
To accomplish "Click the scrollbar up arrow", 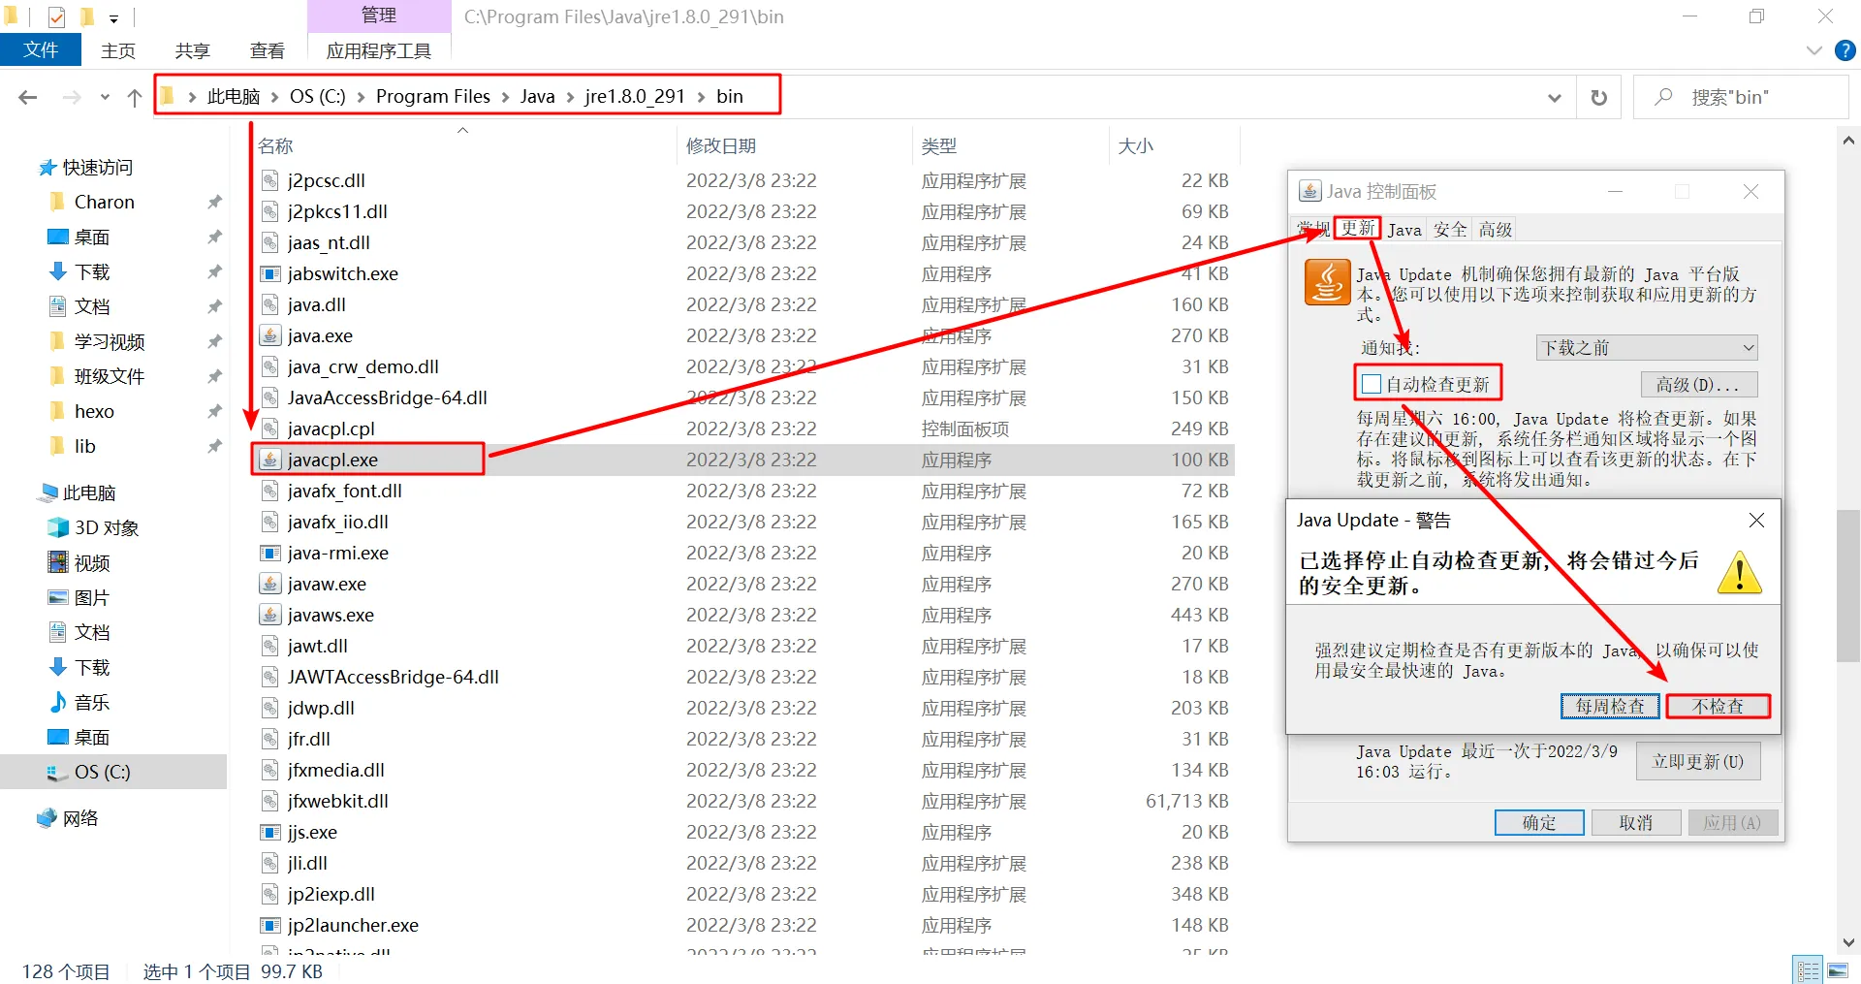I will click(x=1848, y=141).
